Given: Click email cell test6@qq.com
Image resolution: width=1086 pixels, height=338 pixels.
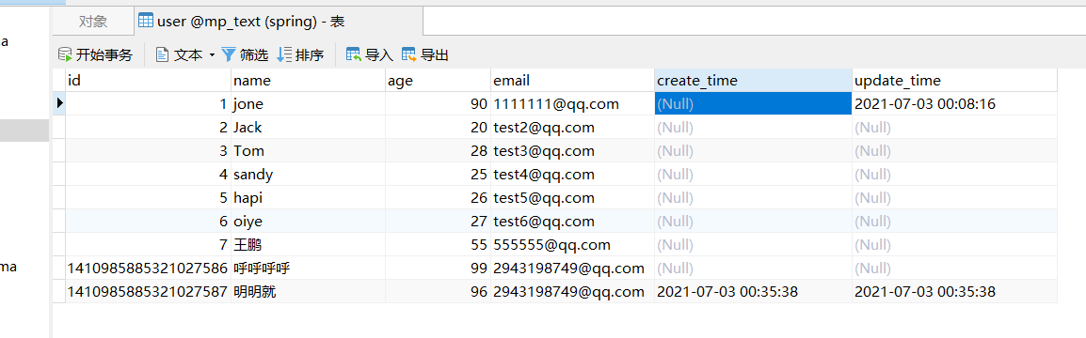Looking at the screenshot, I should (572, 222).
